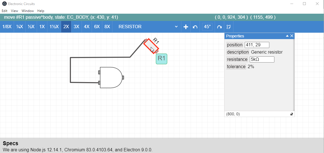Click the 2% tolerance value

point(251,66)
